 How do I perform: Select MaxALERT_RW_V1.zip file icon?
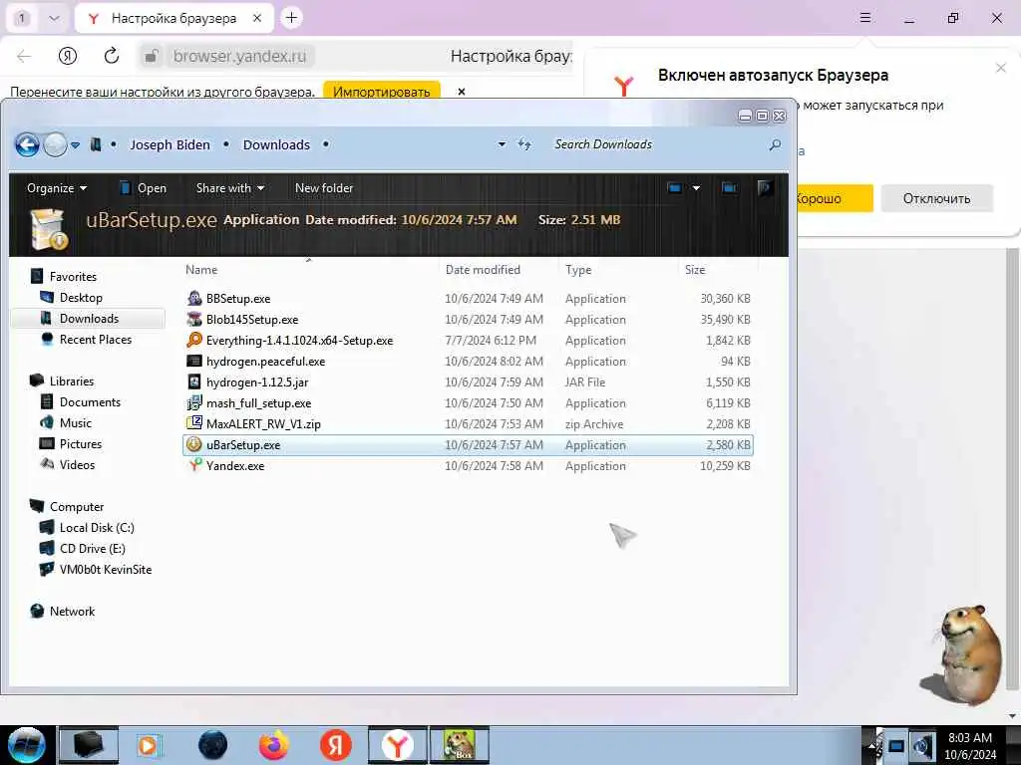coord(194,424)
